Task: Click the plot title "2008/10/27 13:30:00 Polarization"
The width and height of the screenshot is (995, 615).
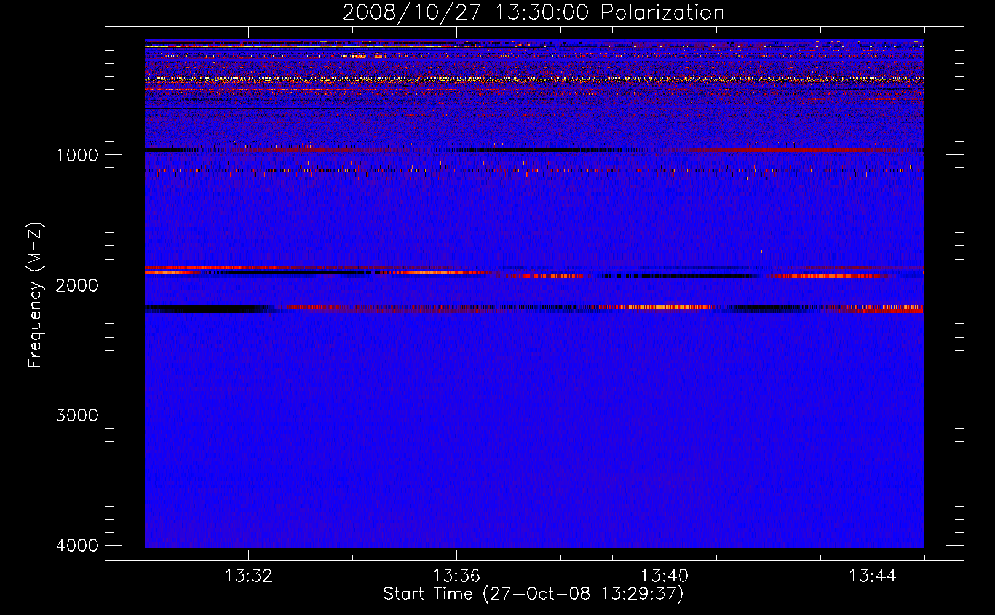Action: coord(533,13)
